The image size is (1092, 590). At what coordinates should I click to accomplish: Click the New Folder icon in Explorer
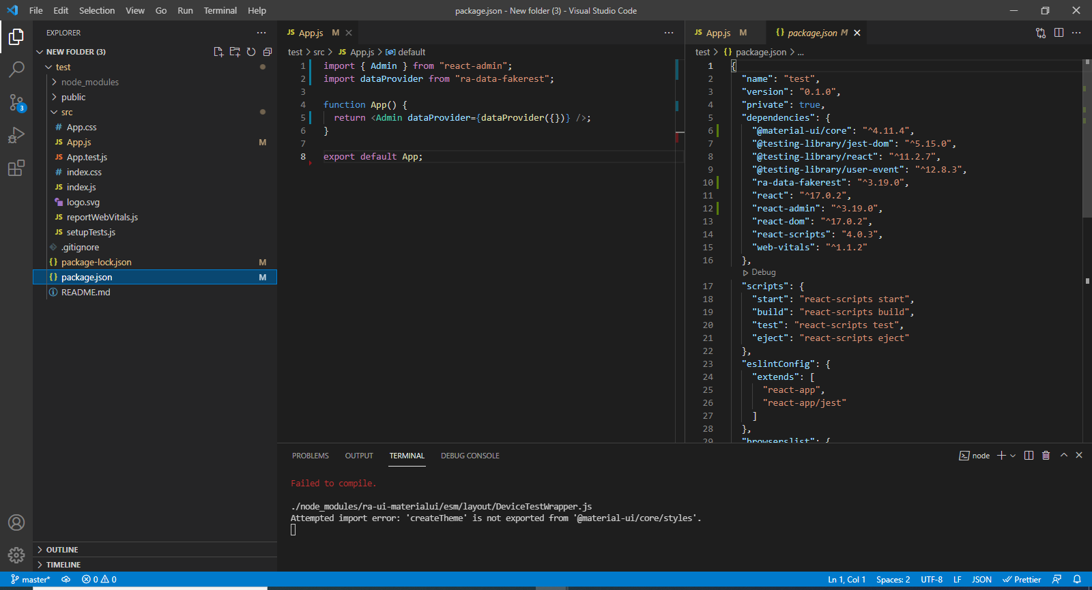click(235, 52)
